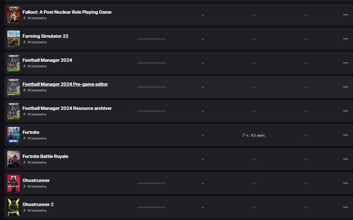
Task: Open Football Manager 2024 Pre-game editor link
Action: [x=65, y=84]
